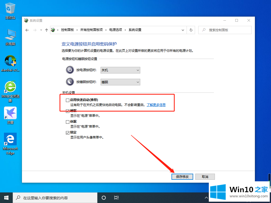Open the Windows Start menu
Viewport: 271px width, 203px height.
point(6,198)
